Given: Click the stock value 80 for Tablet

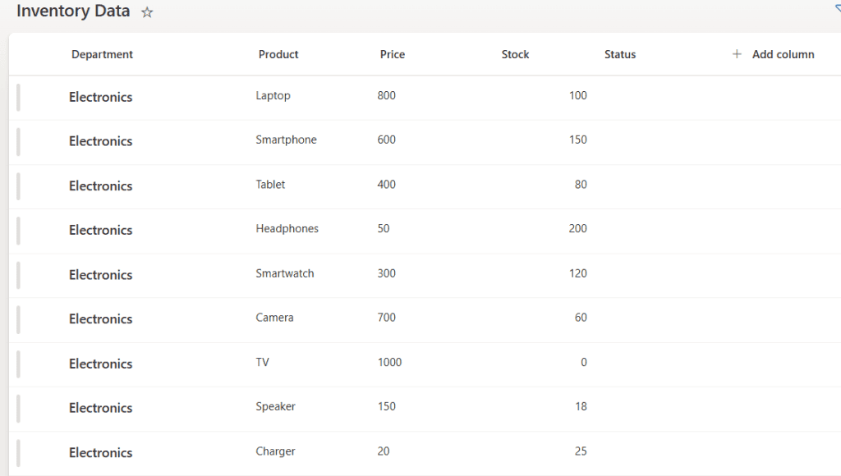Looking at the screenshot, I should point(581,185).
